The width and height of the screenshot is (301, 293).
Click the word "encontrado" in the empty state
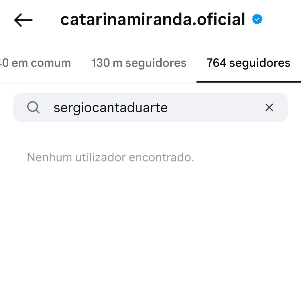pyautogui.click(x=160, y=158)
